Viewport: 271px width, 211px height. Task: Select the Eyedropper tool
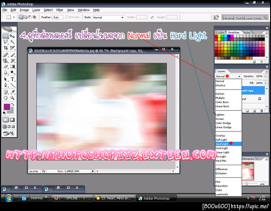12,92
